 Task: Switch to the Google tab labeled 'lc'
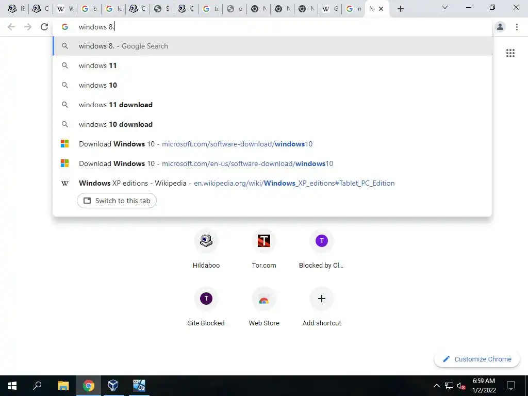pyautogui.click(x=113, y=9)
